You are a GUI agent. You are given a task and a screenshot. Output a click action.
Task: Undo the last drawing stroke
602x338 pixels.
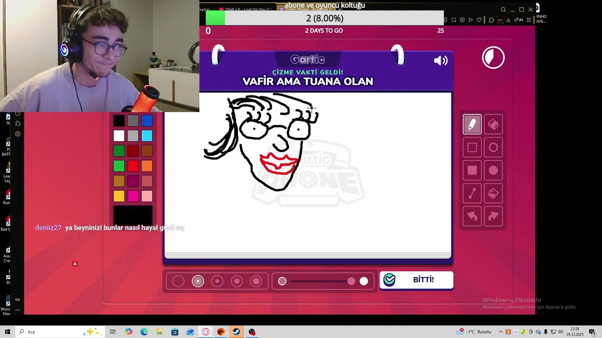[472, 216]
